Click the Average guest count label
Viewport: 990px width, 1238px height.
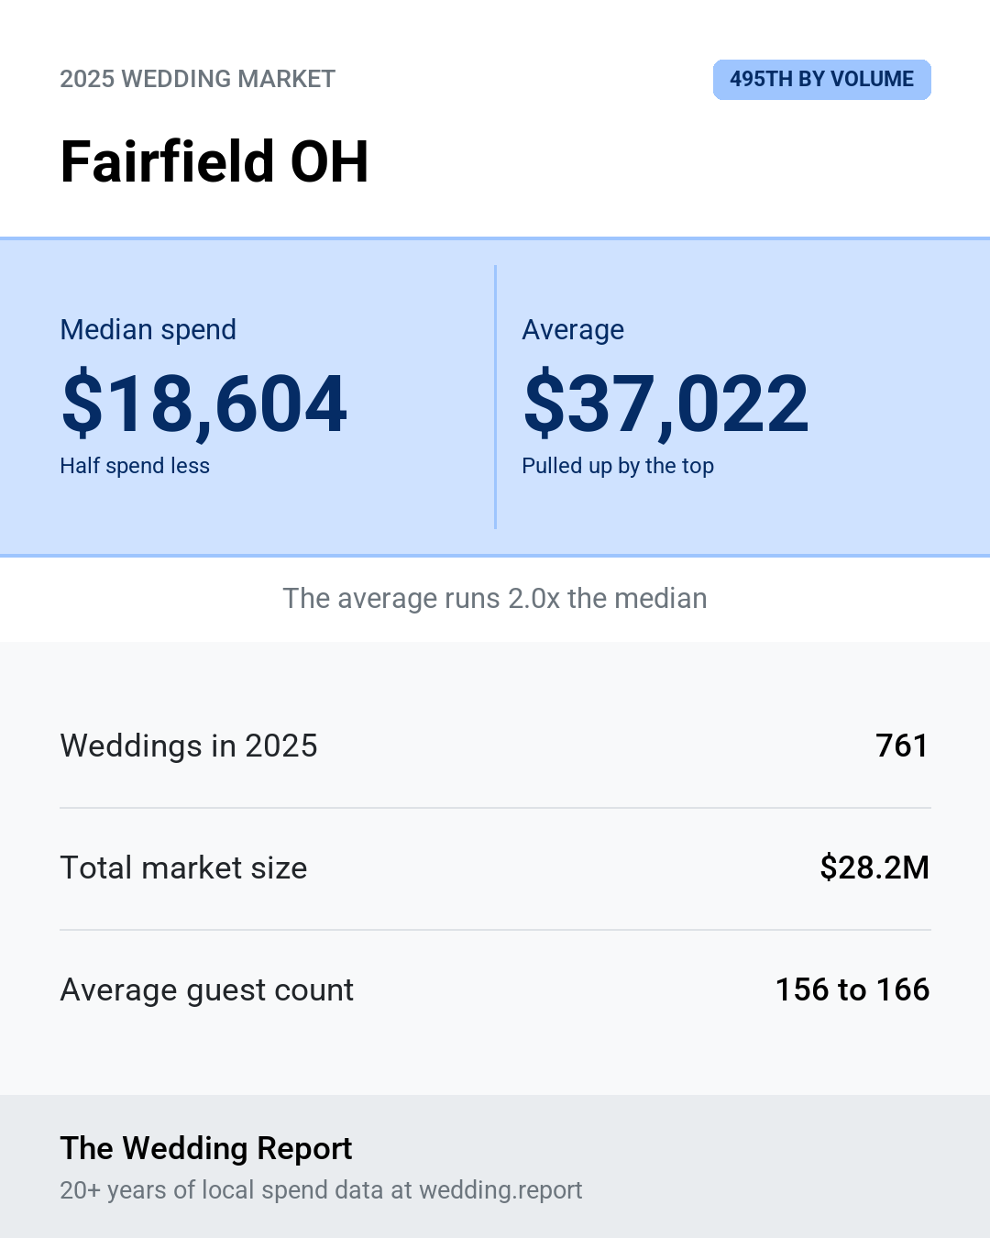(x=207, y=989)
